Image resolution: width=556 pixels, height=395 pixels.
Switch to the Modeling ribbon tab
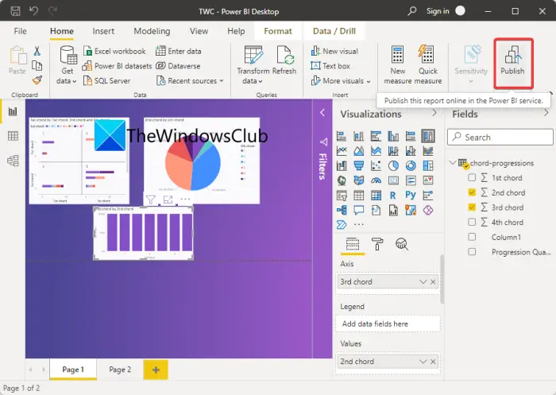point(152,31)
